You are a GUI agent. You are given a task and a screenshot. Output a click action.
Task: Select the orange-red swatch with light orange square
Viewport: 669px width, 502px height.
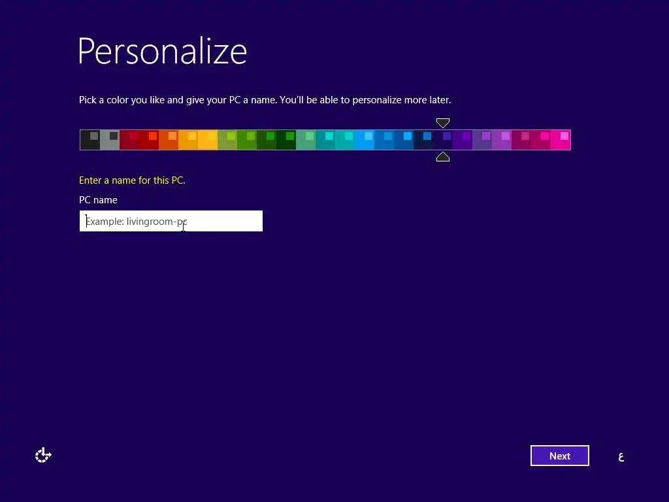(169, 140)
